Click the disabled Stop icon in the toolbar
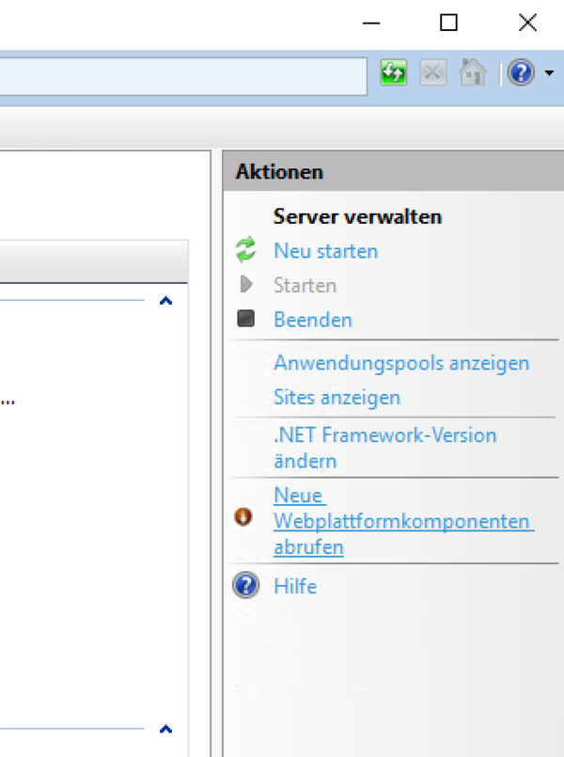This screenshot has height=757, width=564. click(x=432, y=71)
